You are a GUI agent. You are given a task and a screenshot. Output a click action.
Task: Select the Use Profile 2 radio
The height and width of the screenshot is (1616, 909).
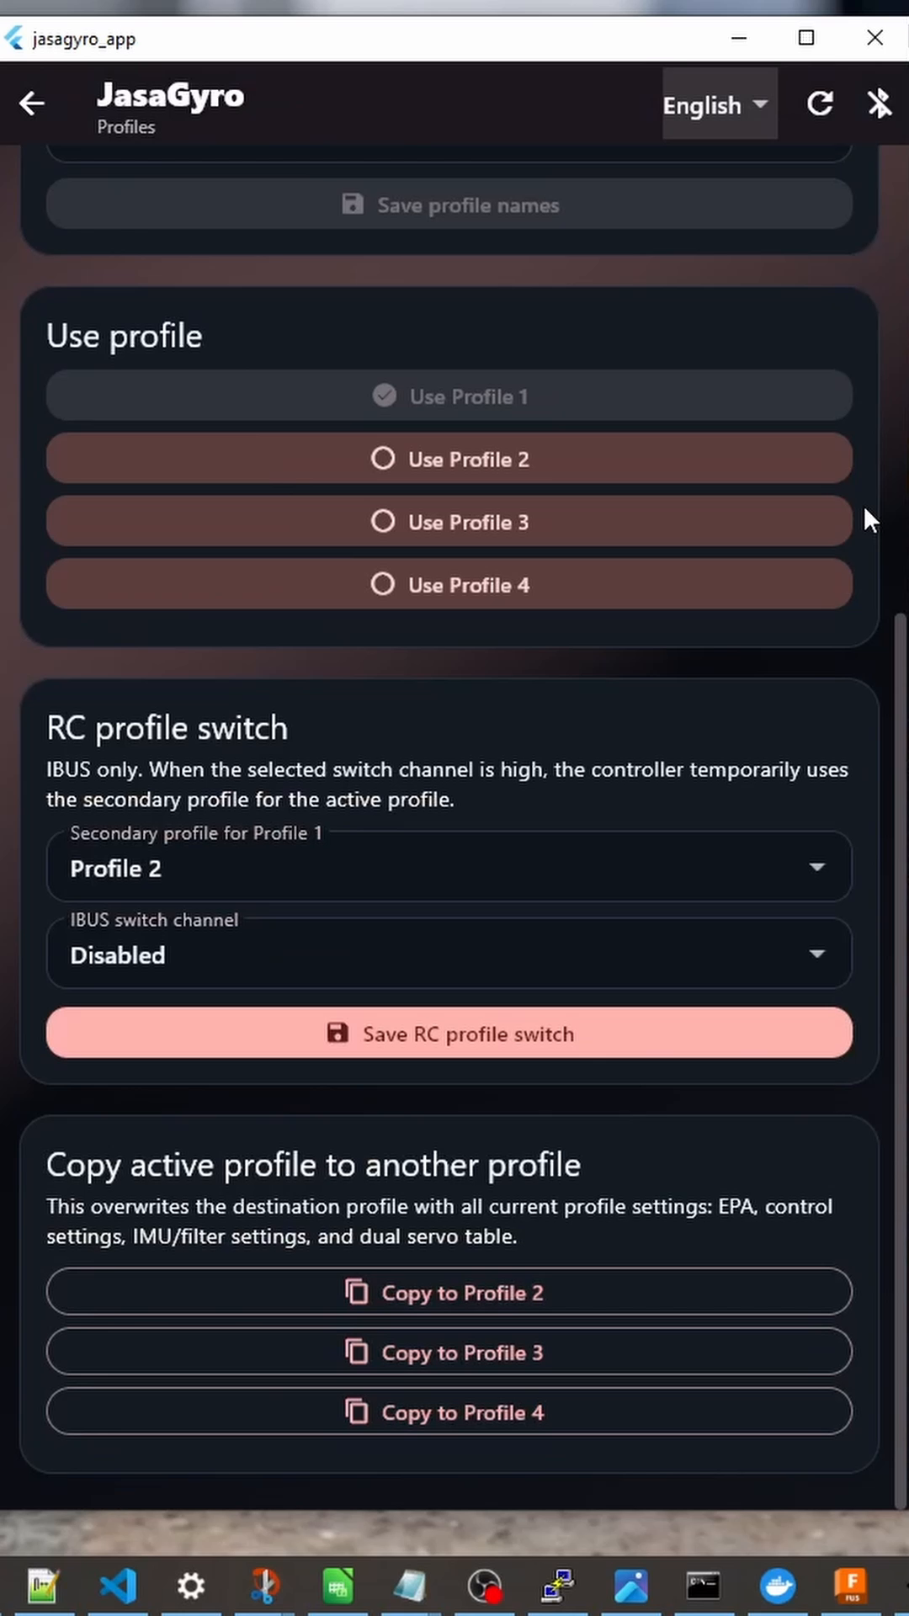pos(449,459)
